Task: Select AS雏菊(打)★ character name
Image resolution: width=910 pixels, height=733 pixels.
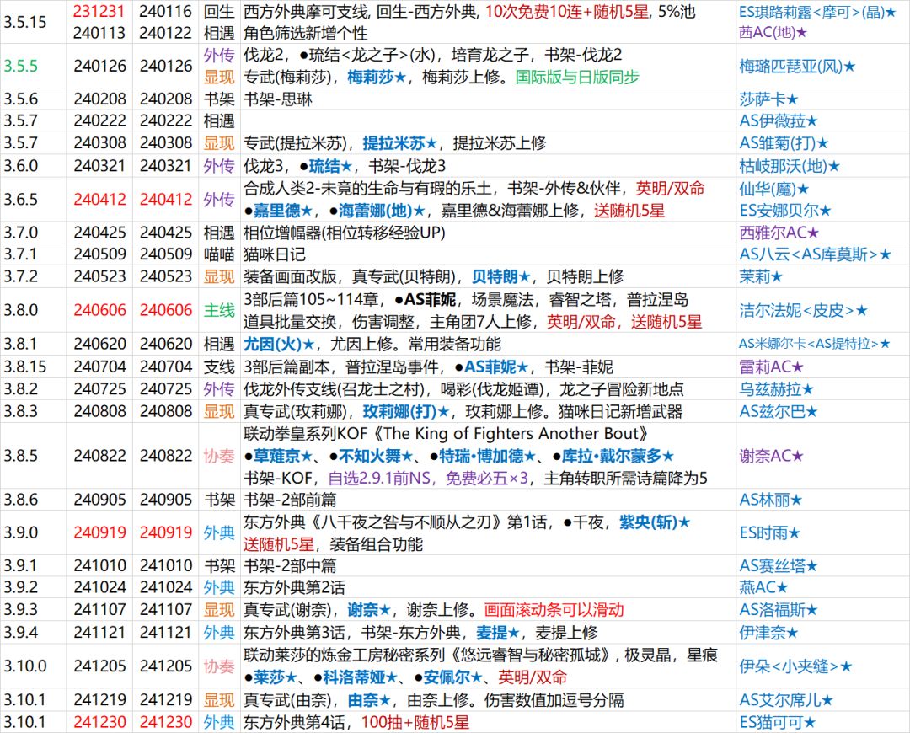Action: click(x=784, y=142)
